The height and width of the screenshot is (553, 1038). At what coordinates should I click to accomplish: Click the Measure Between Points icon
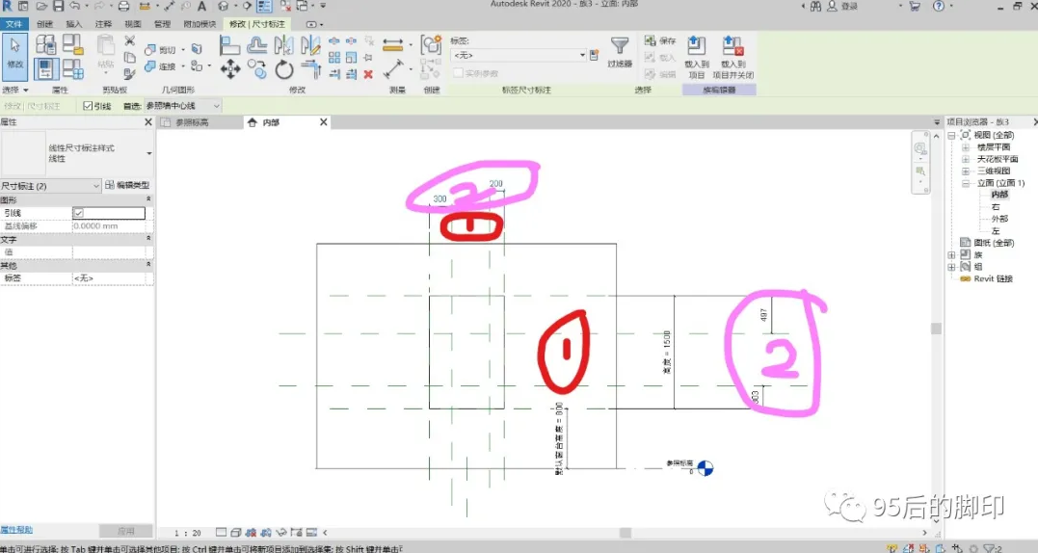tap(393, 68)
